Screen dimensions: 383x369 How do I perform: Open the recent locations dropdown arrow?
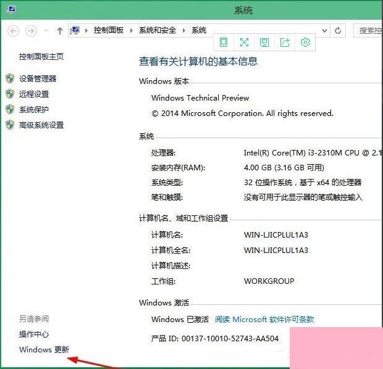(x=46, y=31)
